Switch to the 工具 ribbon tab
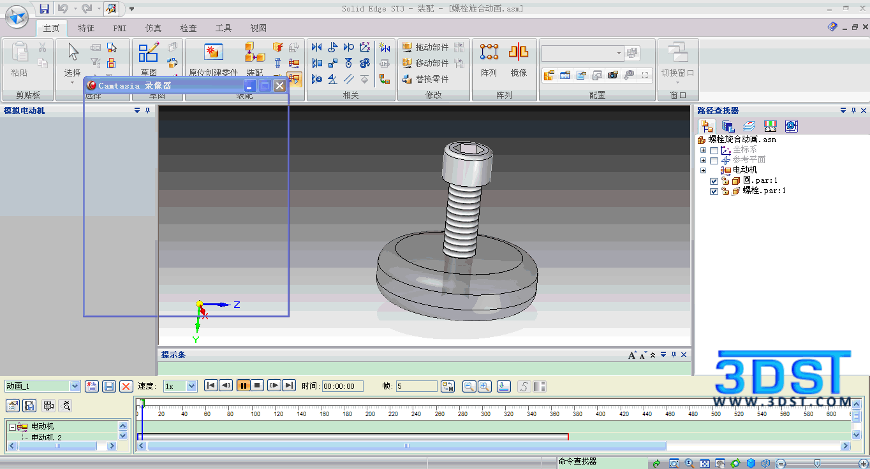 click(223, 28)
